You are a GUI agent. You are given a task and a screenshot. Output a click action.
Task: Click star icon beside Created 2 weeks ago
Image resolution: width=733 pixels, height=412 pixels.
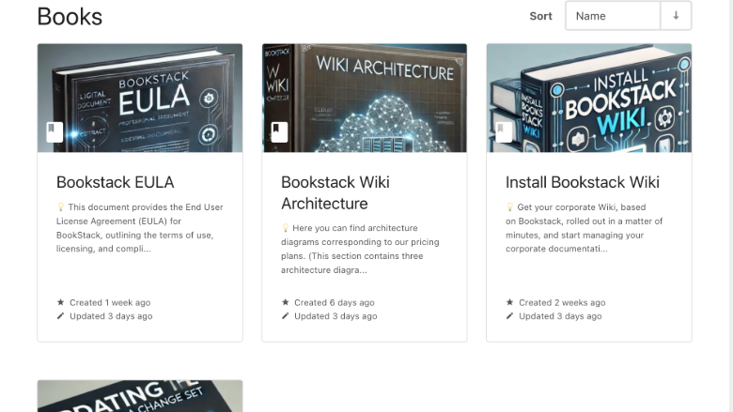[x=509, y=302]
